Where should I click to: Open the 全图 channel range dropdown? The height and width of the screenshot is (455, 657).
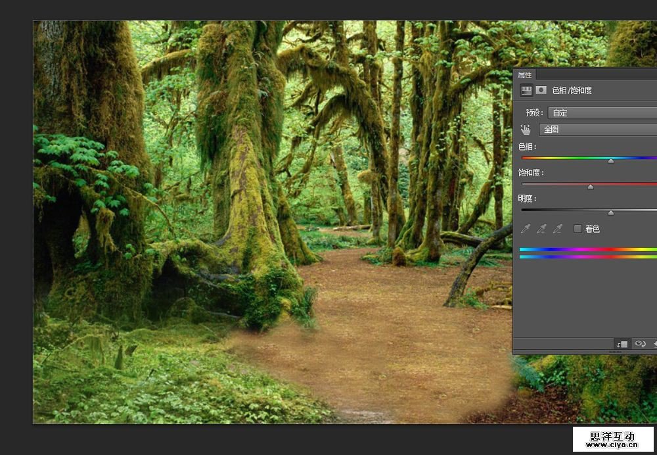(x=597, y=130)
